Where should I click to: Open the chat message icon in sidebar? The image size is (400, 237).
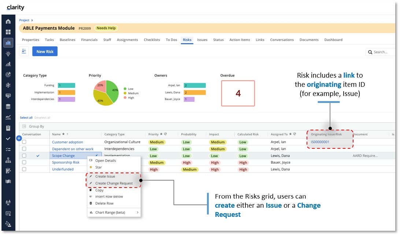click(8, 214)
